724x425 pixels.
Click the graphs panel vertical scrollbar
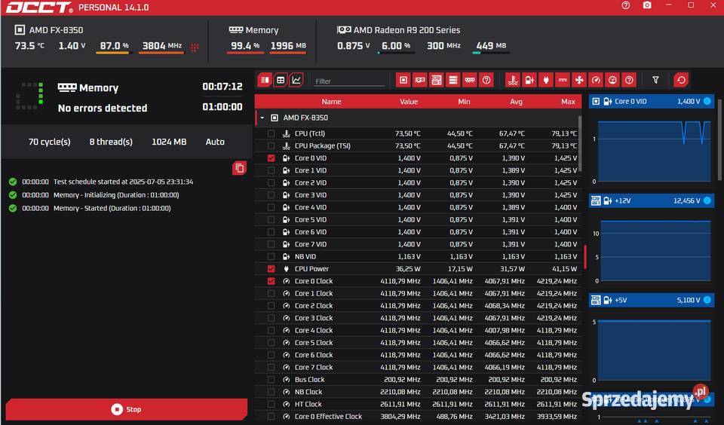click(719, 139)
